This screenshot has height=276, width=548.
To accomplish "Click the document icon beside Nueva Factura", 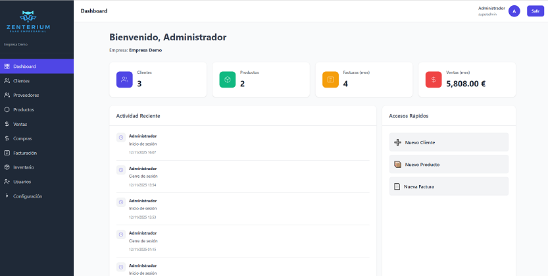I will pos(397,186).
